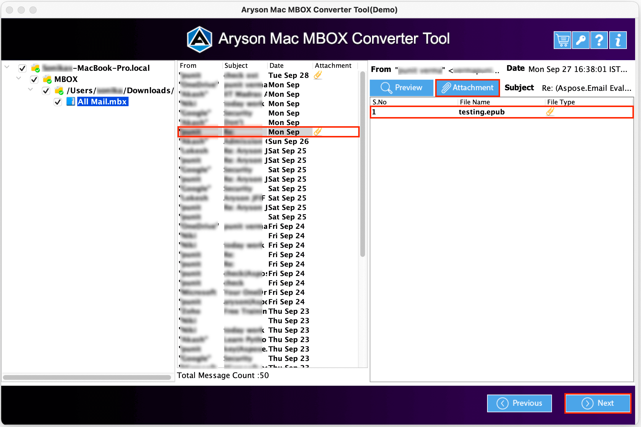Click the Next button

click(x=598, y=403)
